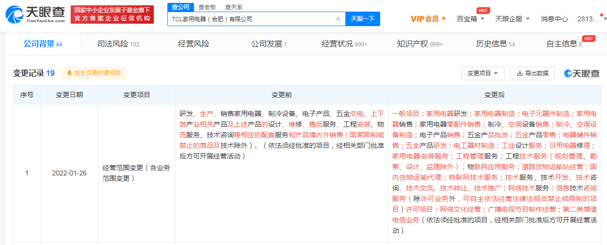Viewport: 607px width, 245px height.
Task: Expand the 变更项目 filter dropdown
Action: (483, 73)
